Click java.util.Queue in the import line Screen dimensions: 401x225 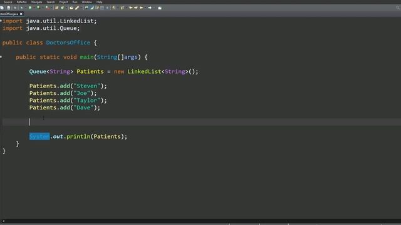pos(51,28)
